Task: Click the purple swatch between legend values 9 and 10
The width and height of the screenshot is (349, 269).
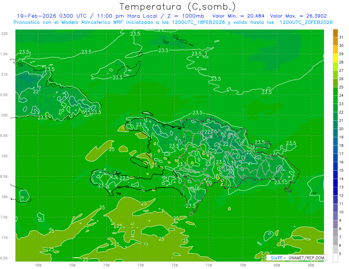Action: point(335,216)
